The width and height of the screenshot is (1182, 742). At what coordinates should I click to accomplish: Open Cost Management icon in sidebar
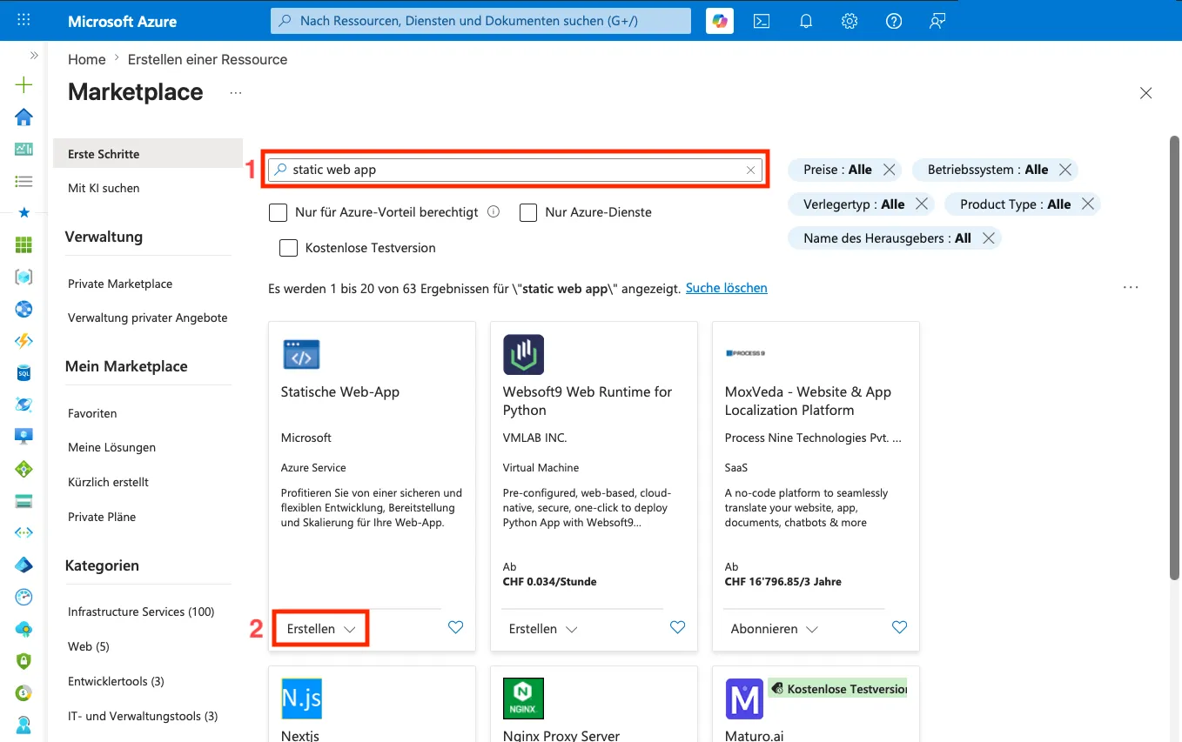coord(24,692)
